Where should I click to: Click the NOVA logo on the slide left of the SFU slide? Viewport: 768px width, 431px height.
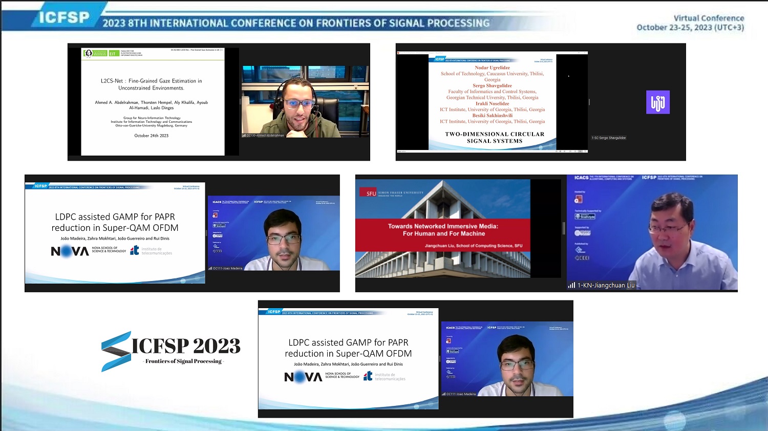70,251
